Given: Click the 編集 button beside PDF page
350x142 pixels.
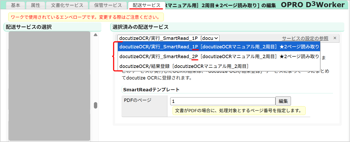Looking at the screenshot, I should pyautogui.click(x=283, y=101).
